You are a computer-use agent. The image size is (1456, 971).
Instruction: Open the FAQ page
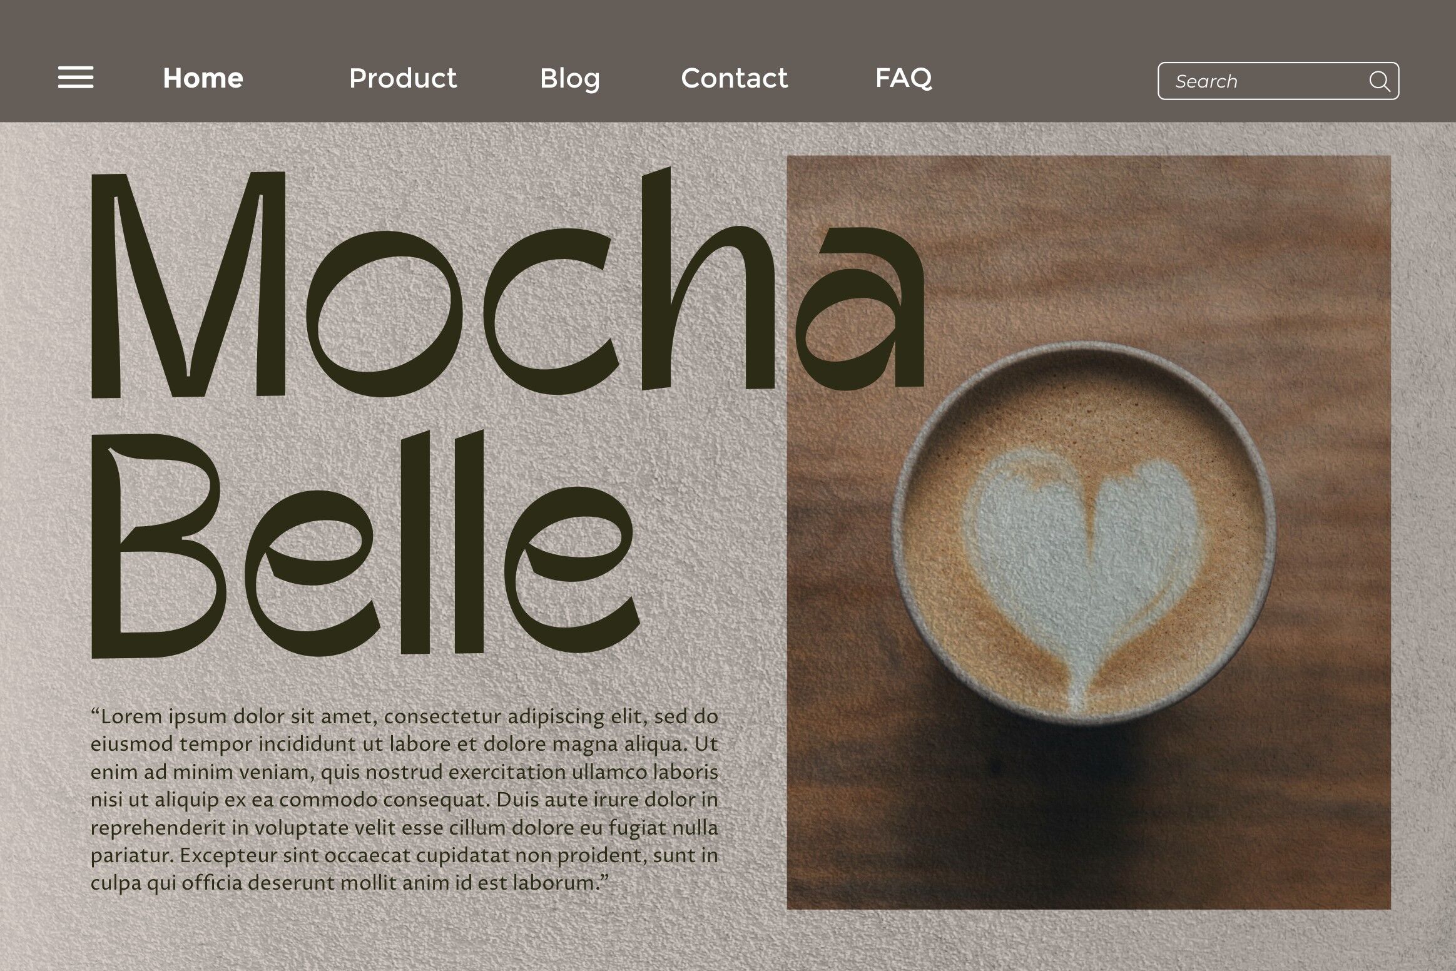click(903, 78)
